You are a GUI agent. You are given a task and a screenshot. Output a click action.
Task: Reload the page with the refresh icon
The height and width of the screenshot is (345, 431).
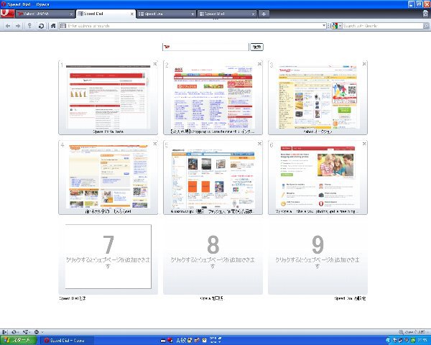(x=41, y=26)
